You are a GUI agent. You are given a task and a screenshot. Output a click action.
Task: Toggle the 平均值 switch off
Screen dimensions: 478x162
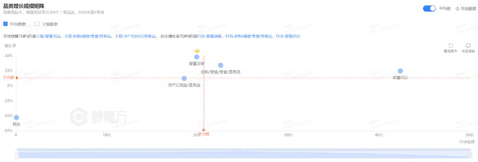(x=429, y=8)
